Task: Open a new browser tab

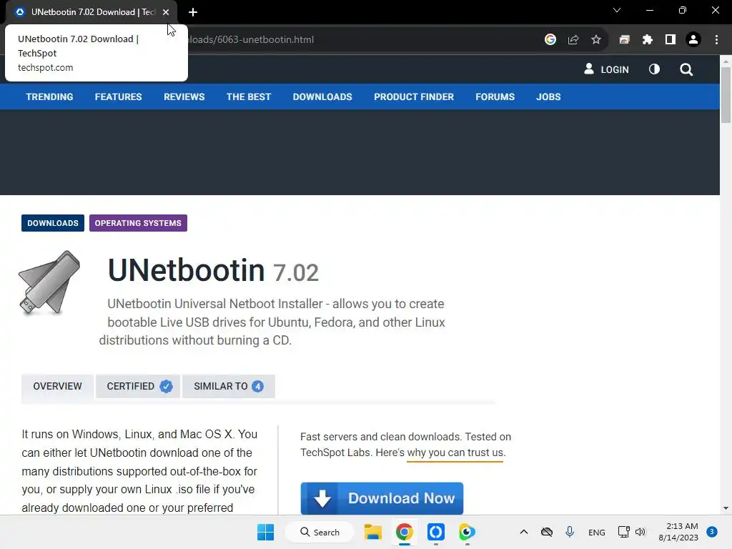Action: 193,12
